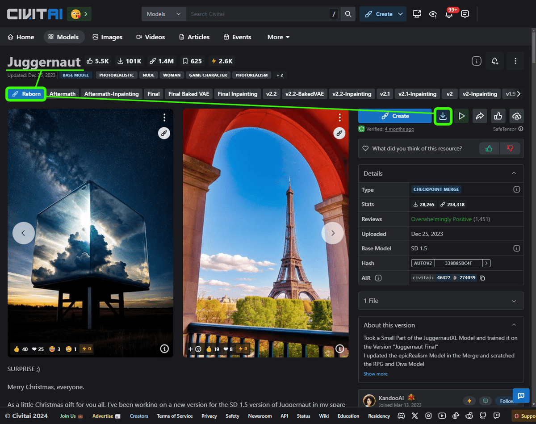The height and width of the screenshot is (424, 536).
Task: Open the Models search category dropdown
Action: [163, 14]
